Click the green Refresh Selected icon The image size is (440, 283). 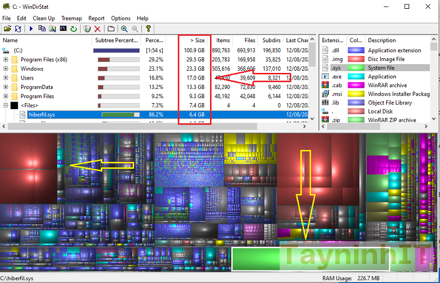[73, 29]
